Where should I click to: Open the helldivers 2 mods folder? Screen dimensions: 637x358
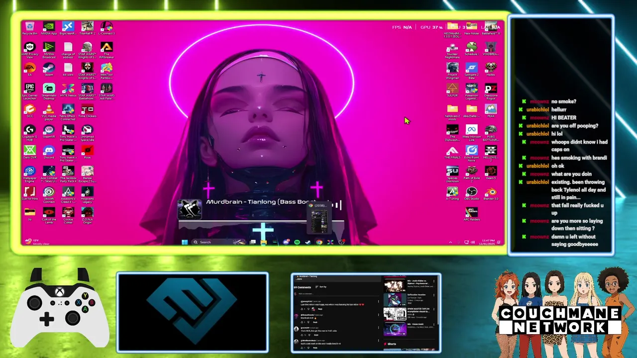[452, 112]
